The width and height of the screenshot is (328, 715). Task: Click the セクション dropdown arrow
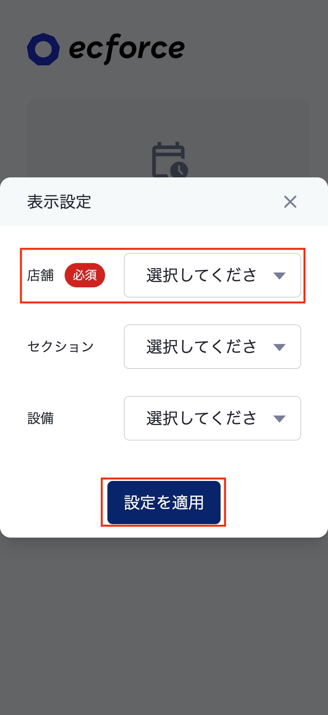(280, 347)
